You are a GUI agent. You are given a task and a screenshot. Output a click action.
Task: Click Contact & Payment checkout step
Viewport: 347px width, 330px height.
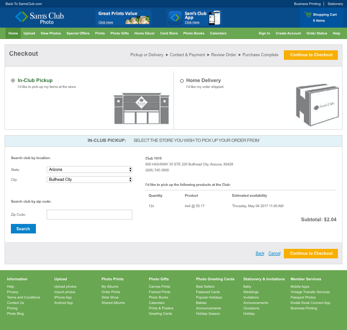[x=188, y=55]
